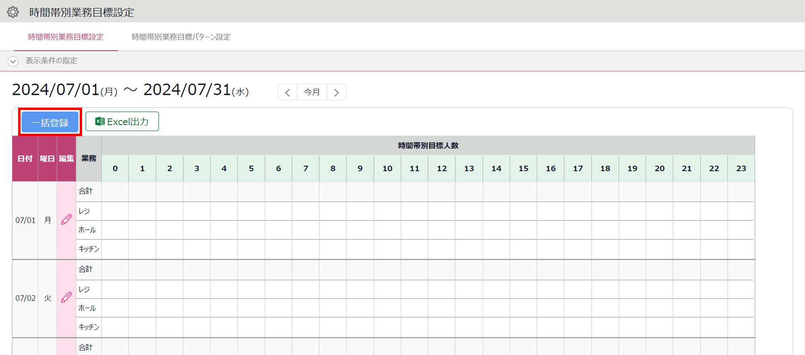Click the 曜日 column header
This screenshot has width=805, height=355.
point(47,159)
